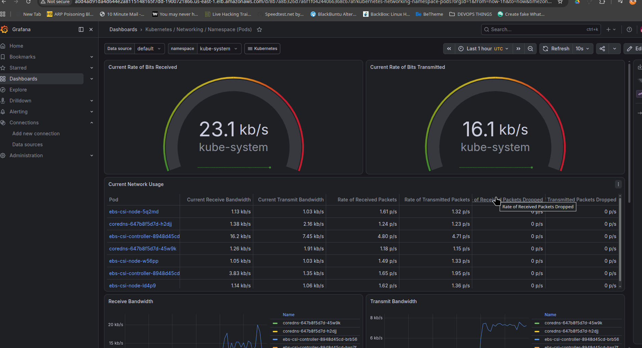Open the namespace kube-system dropdown
Viewport: 642px width, 348px height.
(219, 49)
